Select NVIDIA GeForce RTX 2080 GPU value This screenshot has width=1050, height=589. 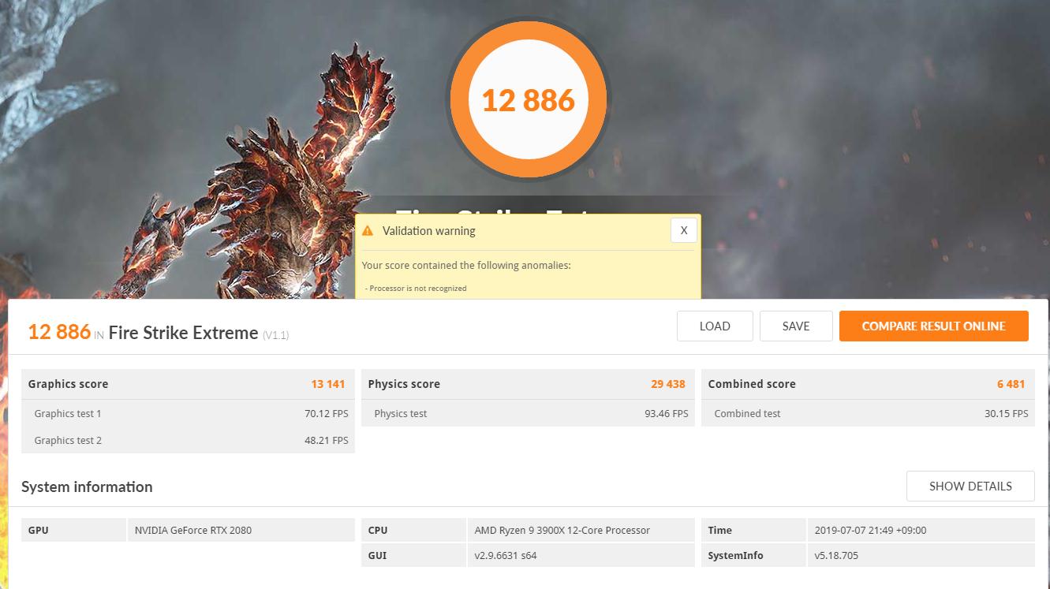pyautogui.click(x=193, y=530)
